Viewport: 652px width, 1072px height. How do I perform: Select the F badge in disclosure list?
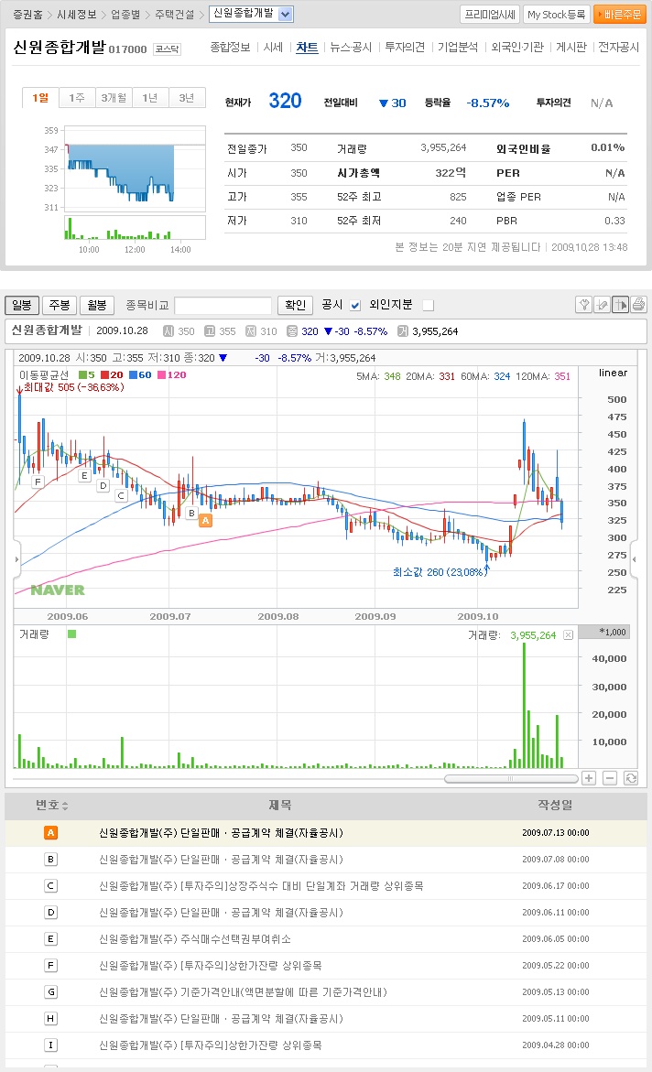tap(50, 965)
